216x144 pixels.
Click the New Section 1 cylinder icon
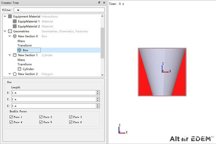[x=14, y=55]
